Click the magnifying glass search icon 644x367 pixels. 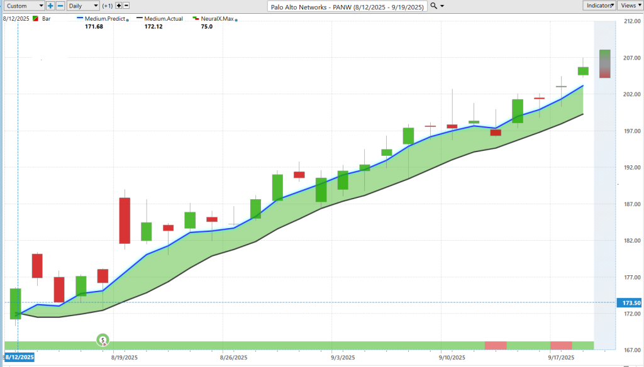tap(435, 6)
